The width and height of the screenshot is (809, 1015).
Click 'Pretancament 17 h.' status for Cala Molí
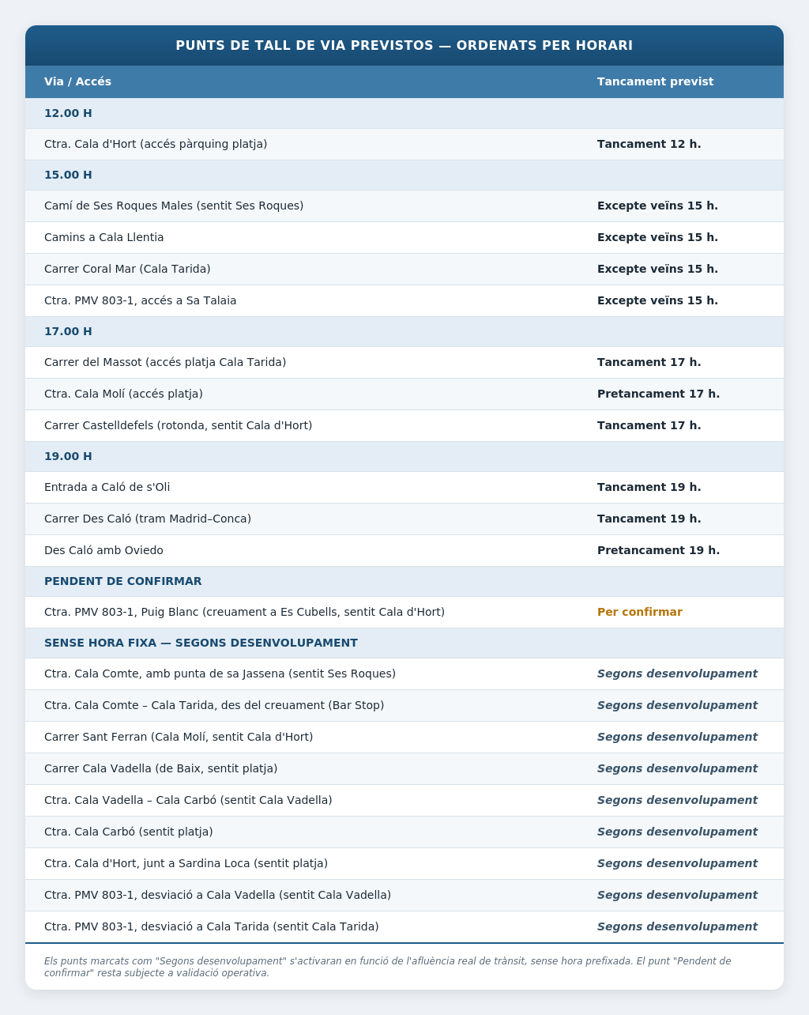click(658, 394)
